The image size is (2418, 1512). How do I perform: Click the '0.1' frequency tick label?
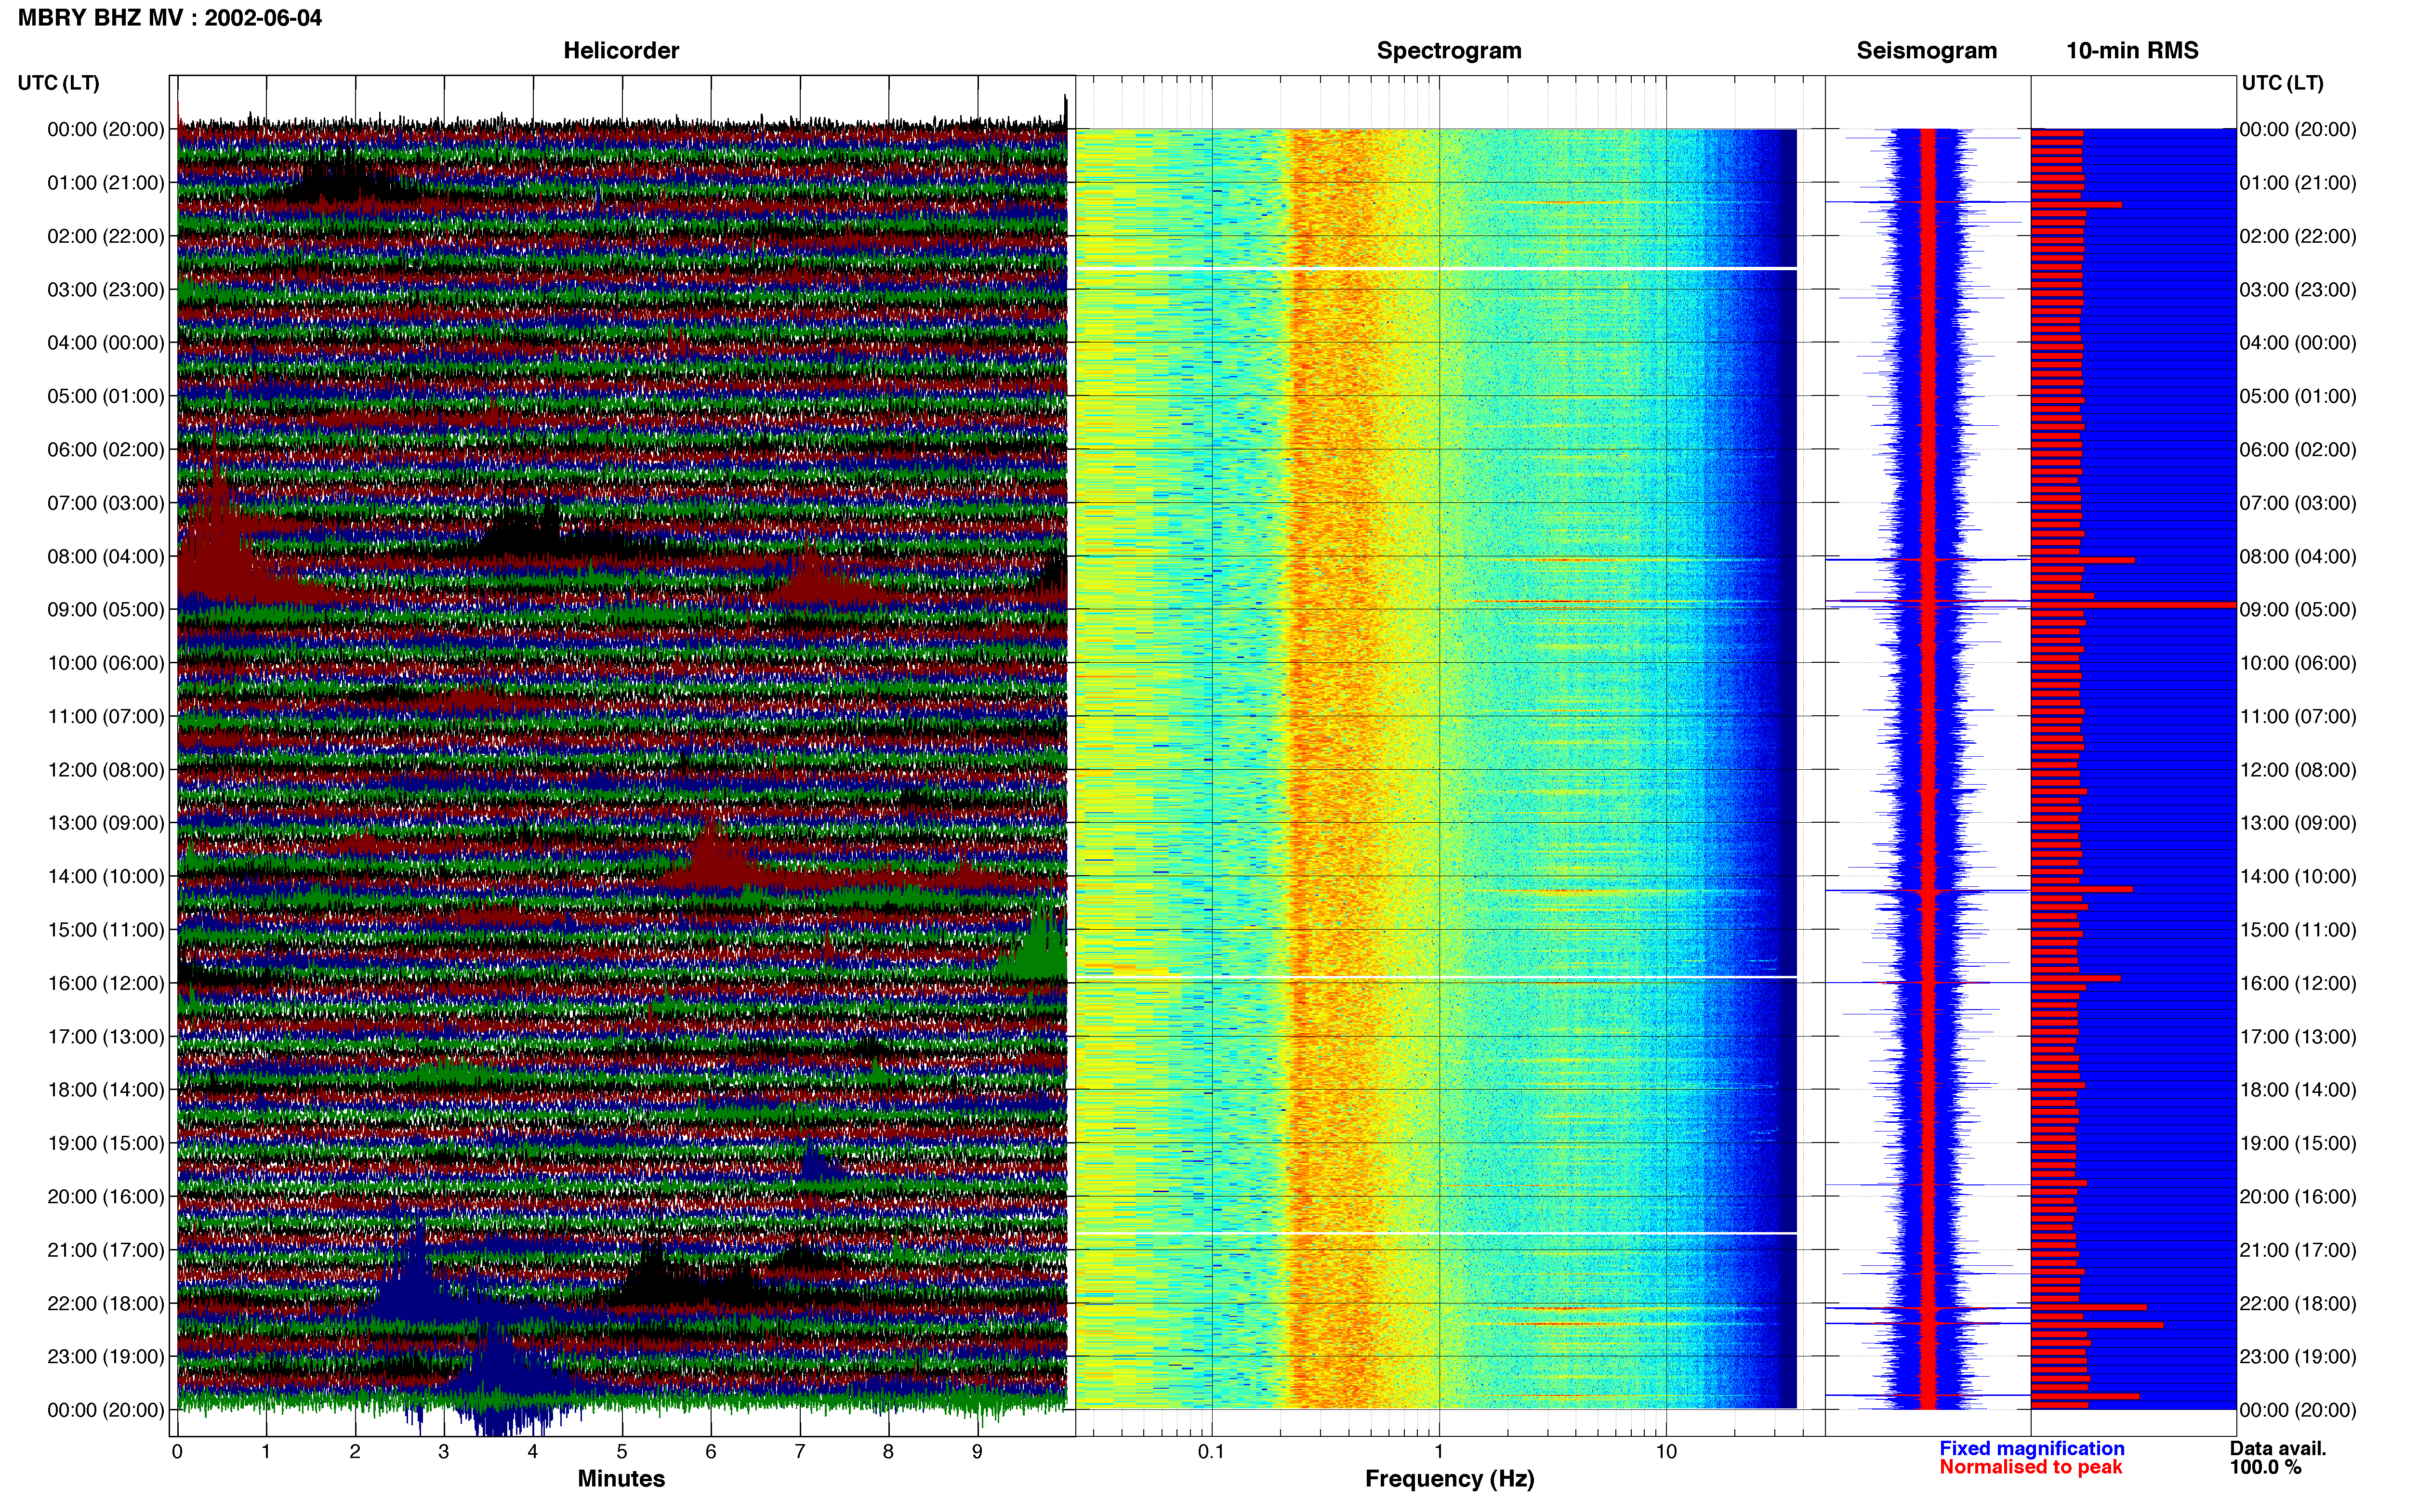[x=1211, y=1452]
